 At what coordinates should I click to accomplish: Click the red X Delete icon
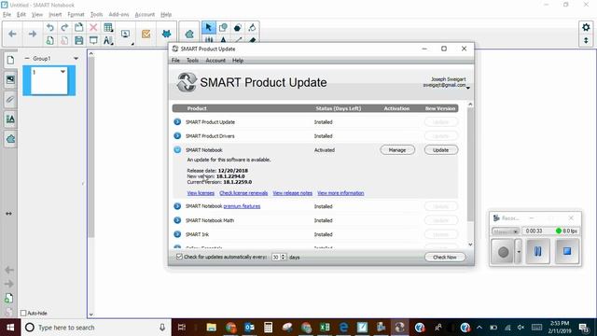[93, 27]
